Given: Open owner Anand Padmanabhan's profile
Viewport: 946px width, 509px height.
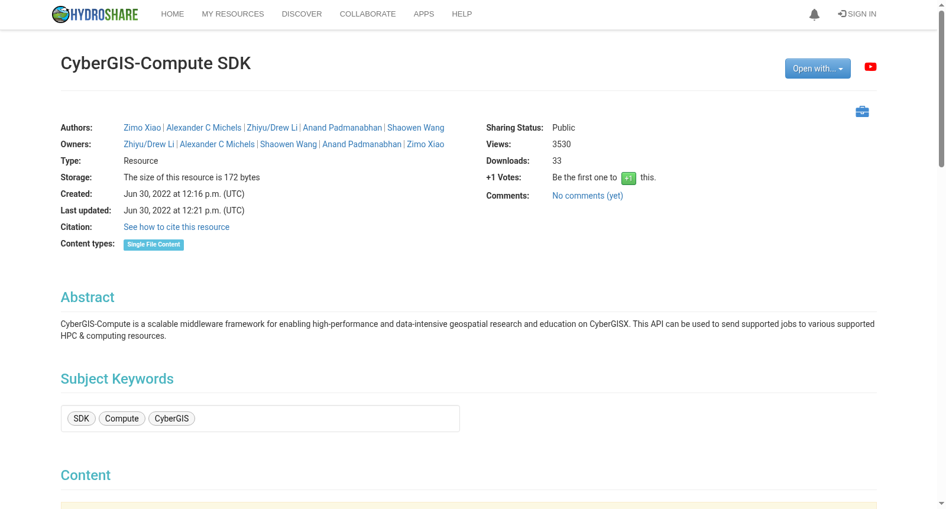Looking at the screenshot, I should coord(362,144).
